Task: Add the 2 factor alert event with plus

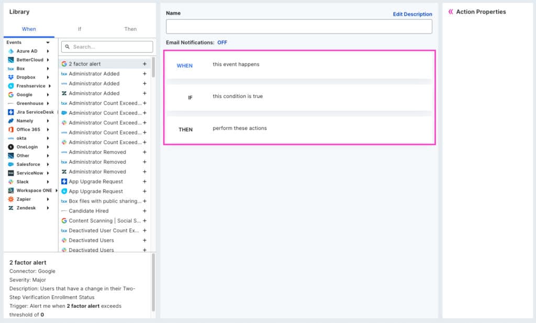Action: click(144, 64)
